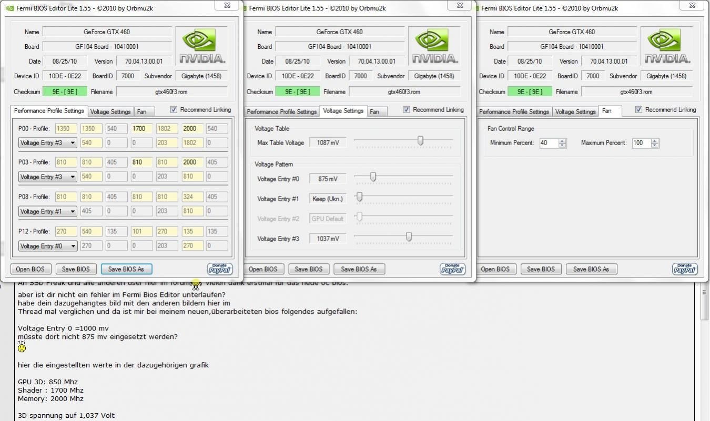710x421 pixels.
Task: Click the Maximum Percent field showing 100
Action: coord(641,143)
